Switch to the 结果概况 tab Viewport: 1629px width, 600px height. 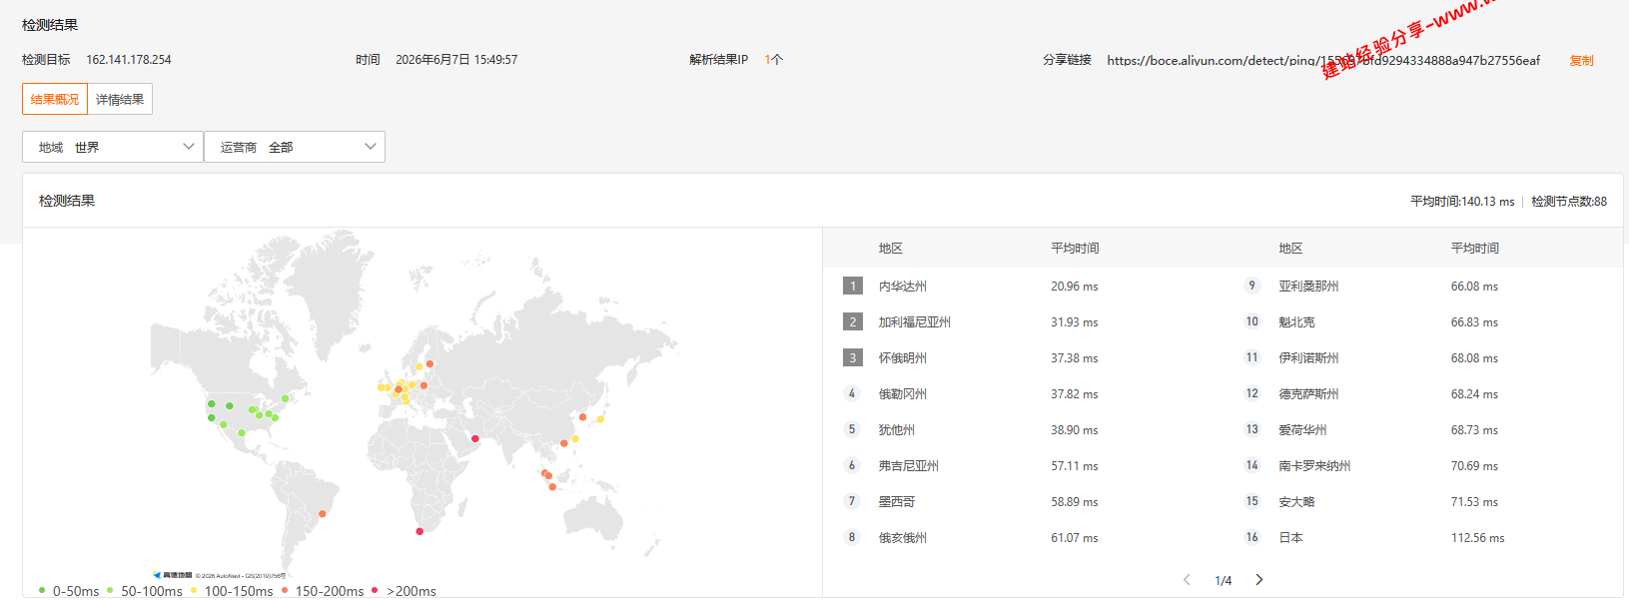click(55, 99)
